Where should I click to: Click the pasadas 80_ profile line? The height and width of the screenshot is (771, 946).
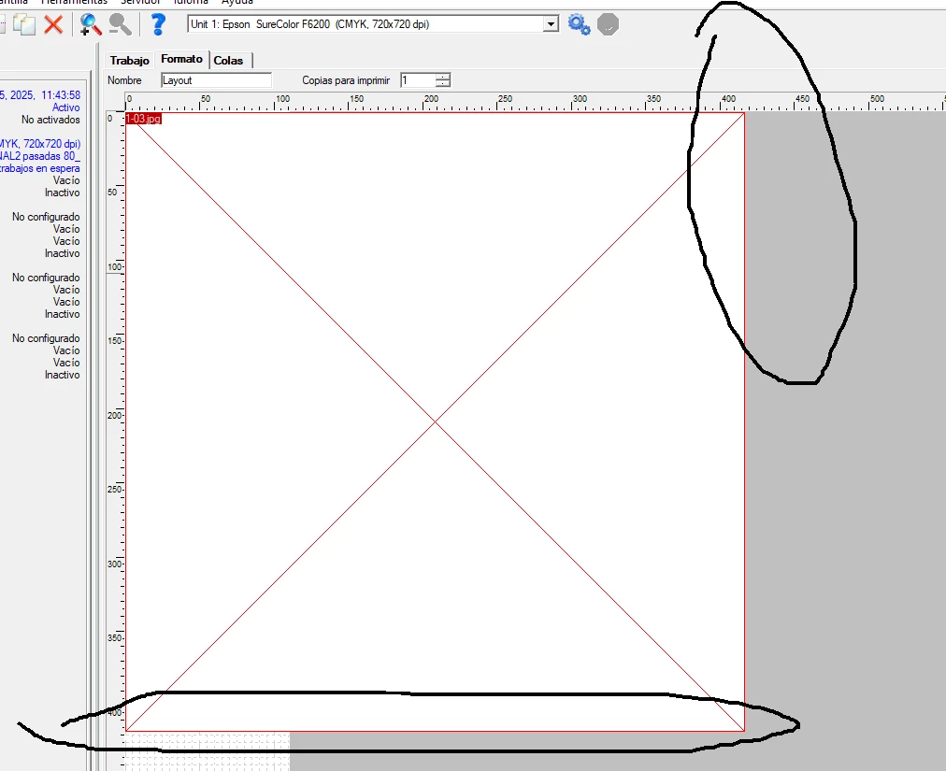point(40,156)
